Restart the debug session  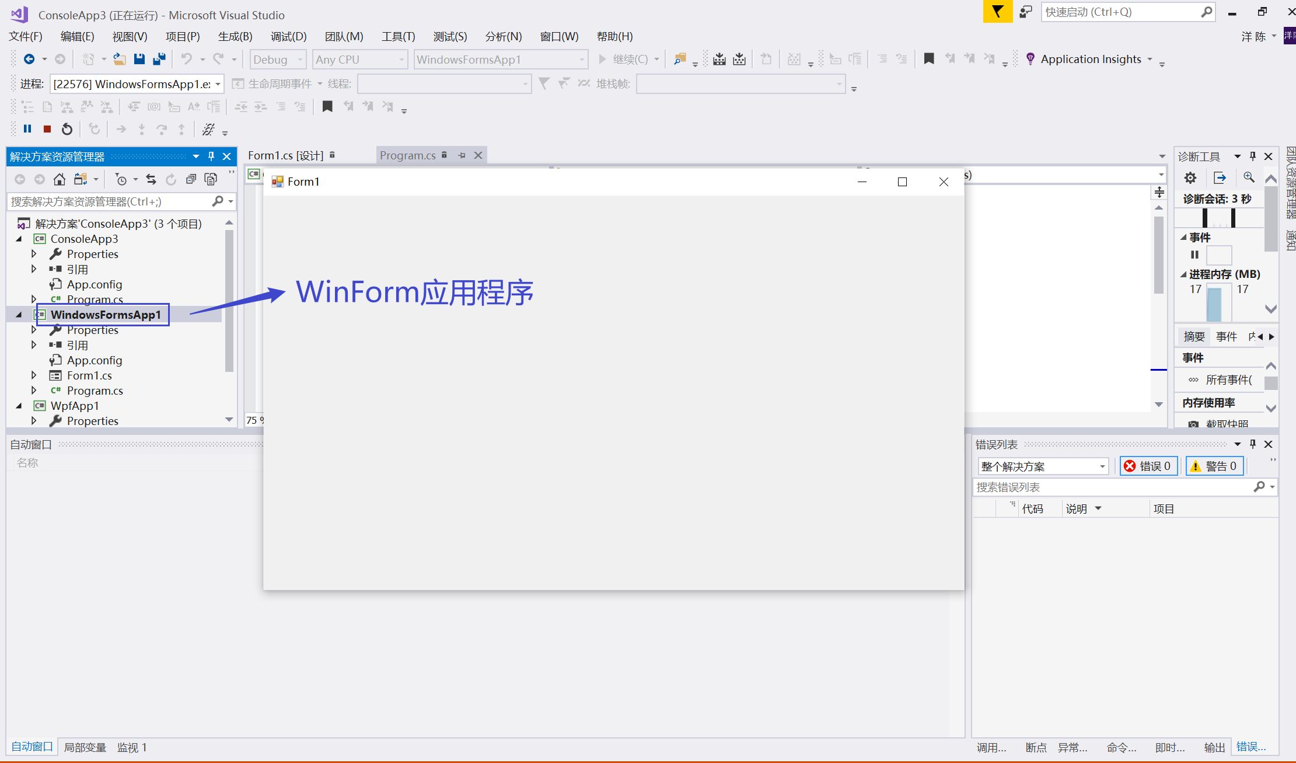click(x=67, y=128)
